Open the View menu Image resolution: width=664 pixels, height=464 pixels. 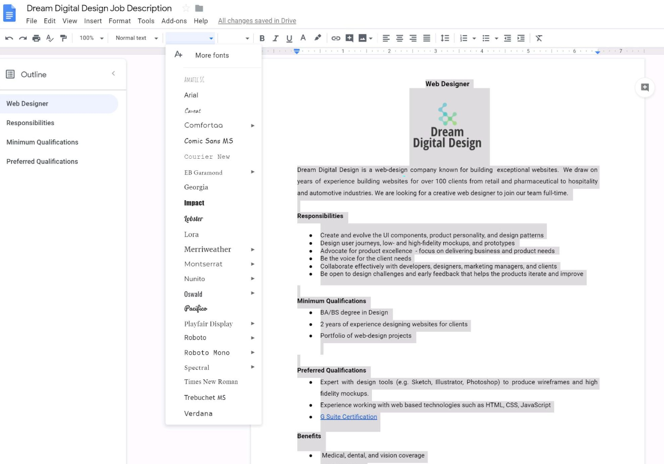click(70, 21)
